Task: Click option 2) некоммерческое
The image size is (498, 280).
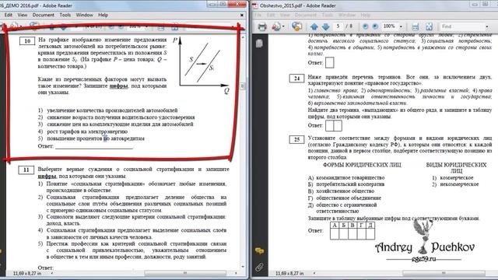Action: [455, 184]
